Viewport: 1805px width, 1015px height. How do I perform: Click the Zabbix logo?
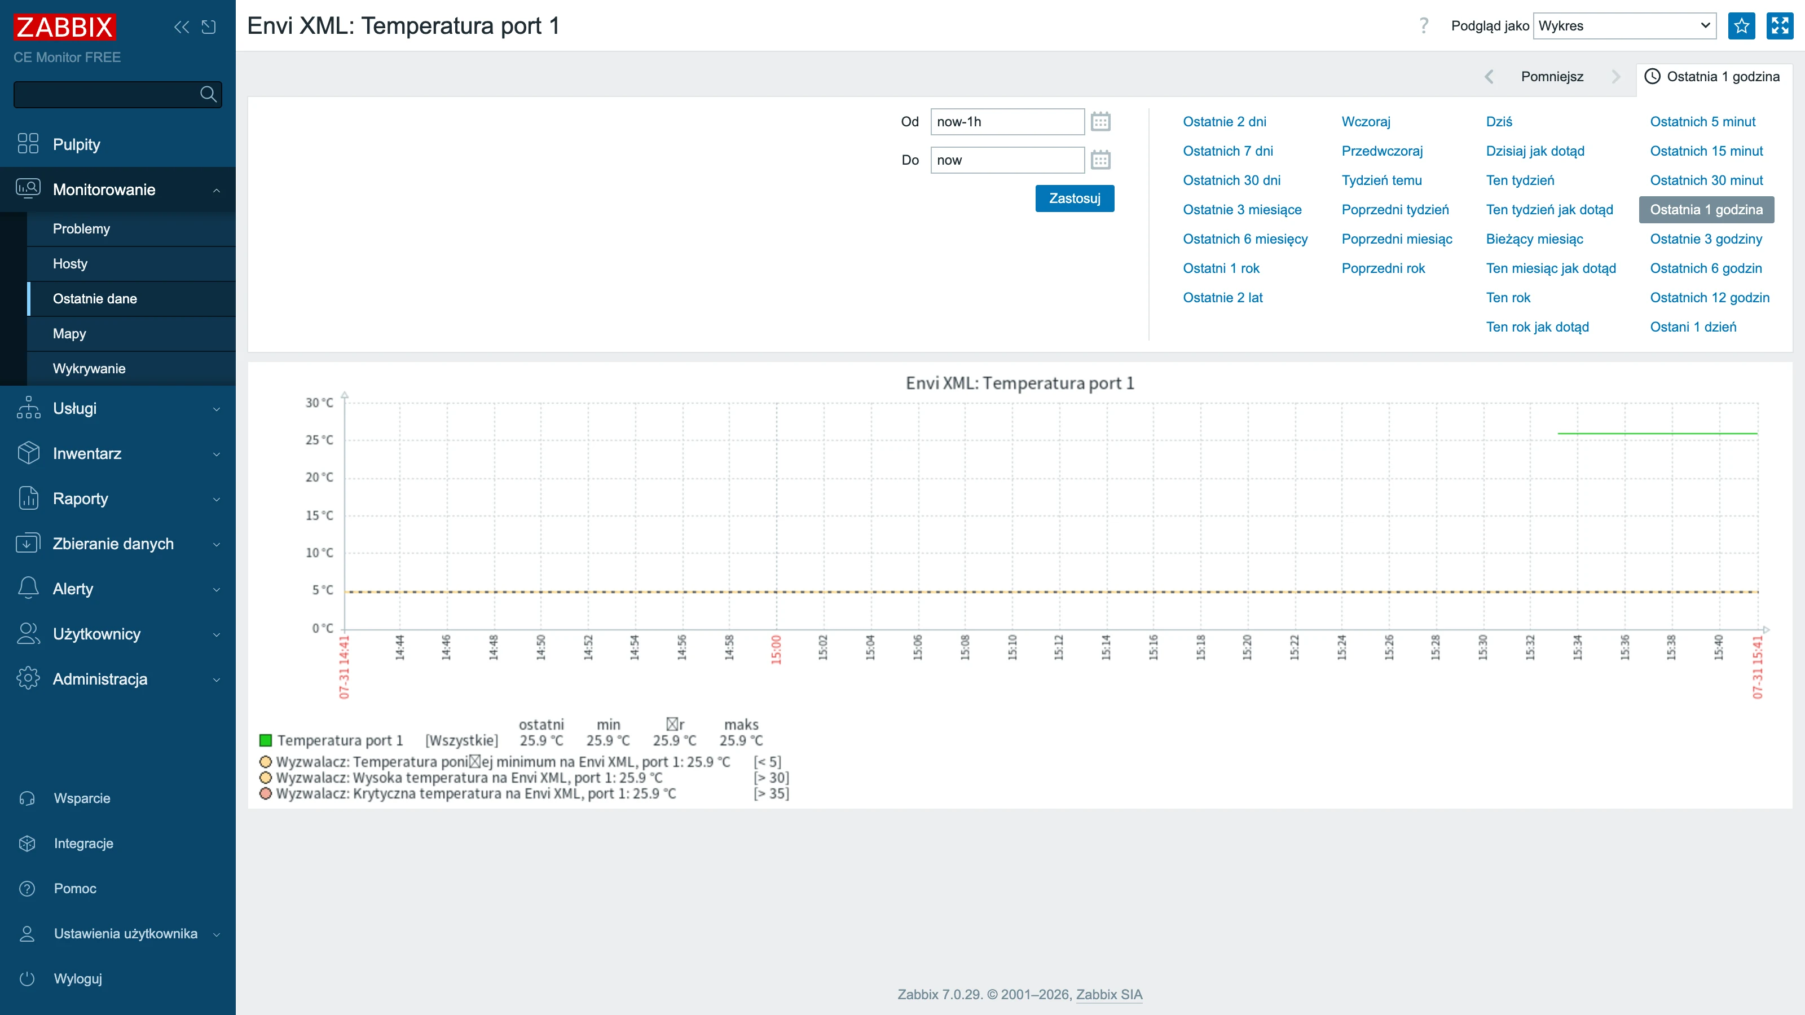pyautogui.click(x=64, y=27)
